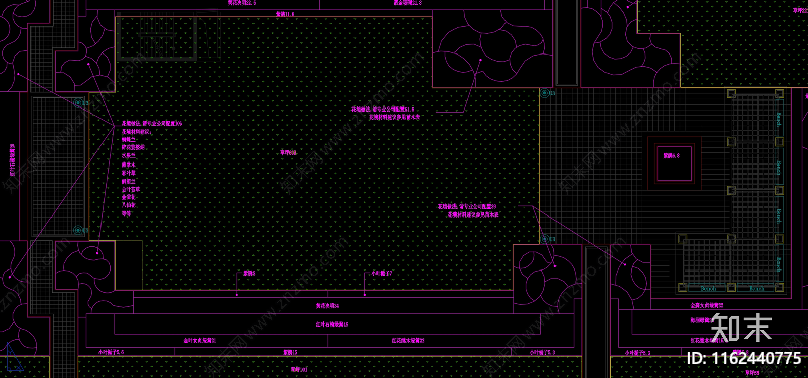Pick the 花境材料建议: heading text
Screen dimensions: 808x378
click(136, 132)
